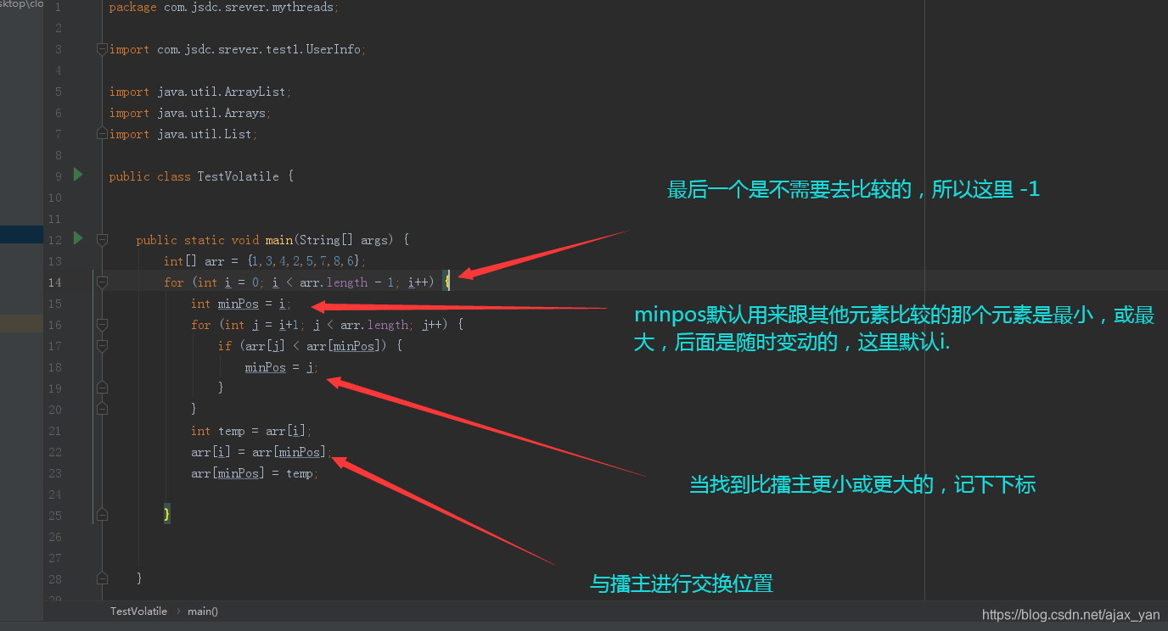1168x631 pixels.
Task: Collapse the import block at line 3
Action: click(102, 49)
